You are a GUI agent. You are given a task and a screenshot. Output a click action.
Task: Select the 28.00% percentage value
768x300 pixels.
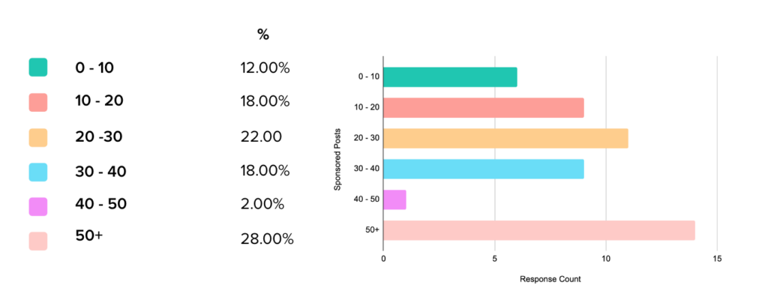[266, 239]
